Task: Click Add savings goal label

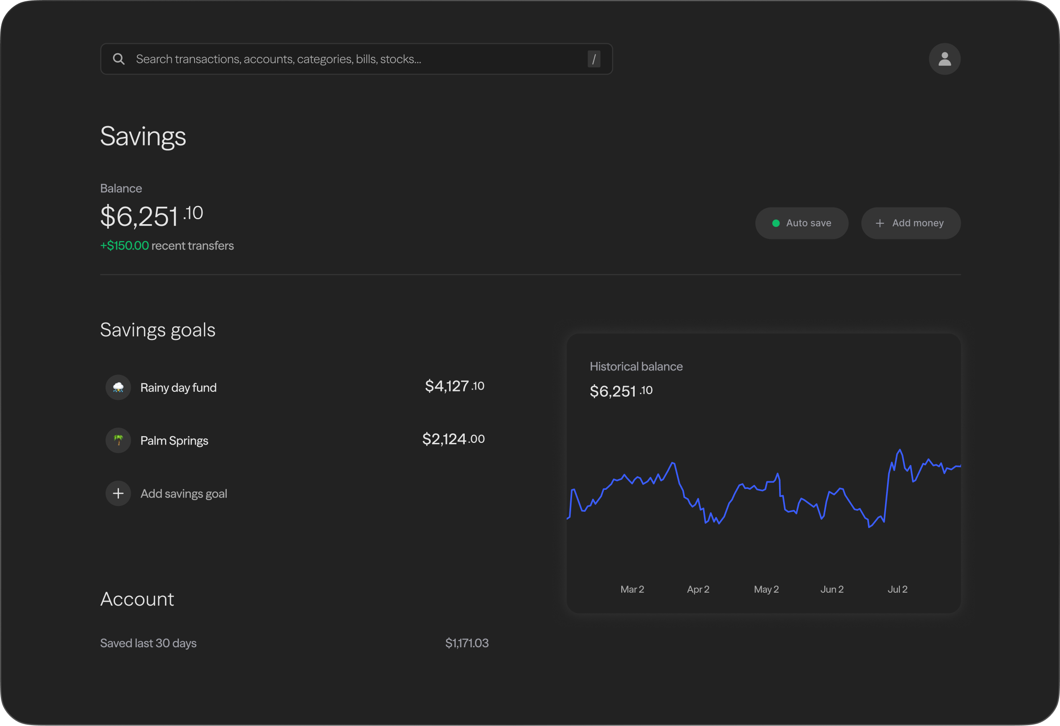Action: click(x=183, y=493)
